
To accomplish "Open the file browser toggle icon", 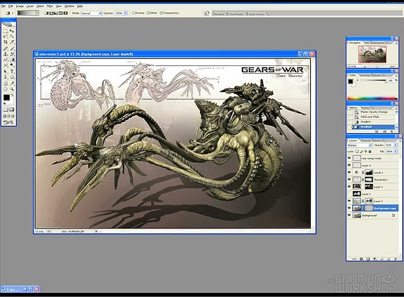I will tap(207, 13).
